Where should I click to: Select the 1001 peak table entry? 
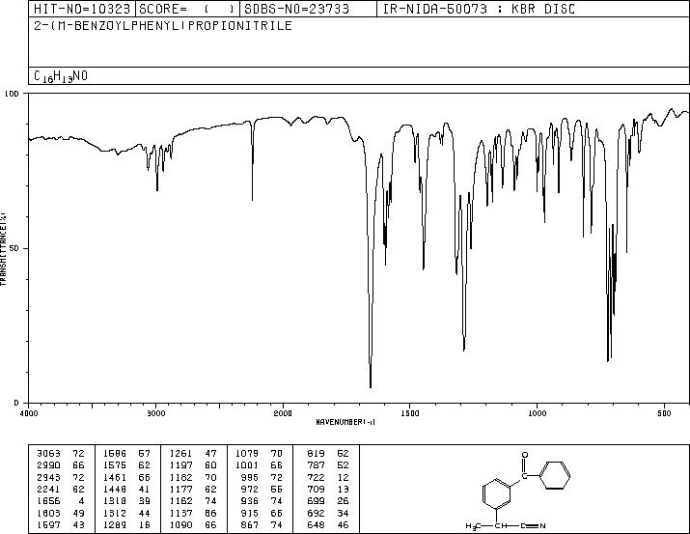(x=247, y=465)
